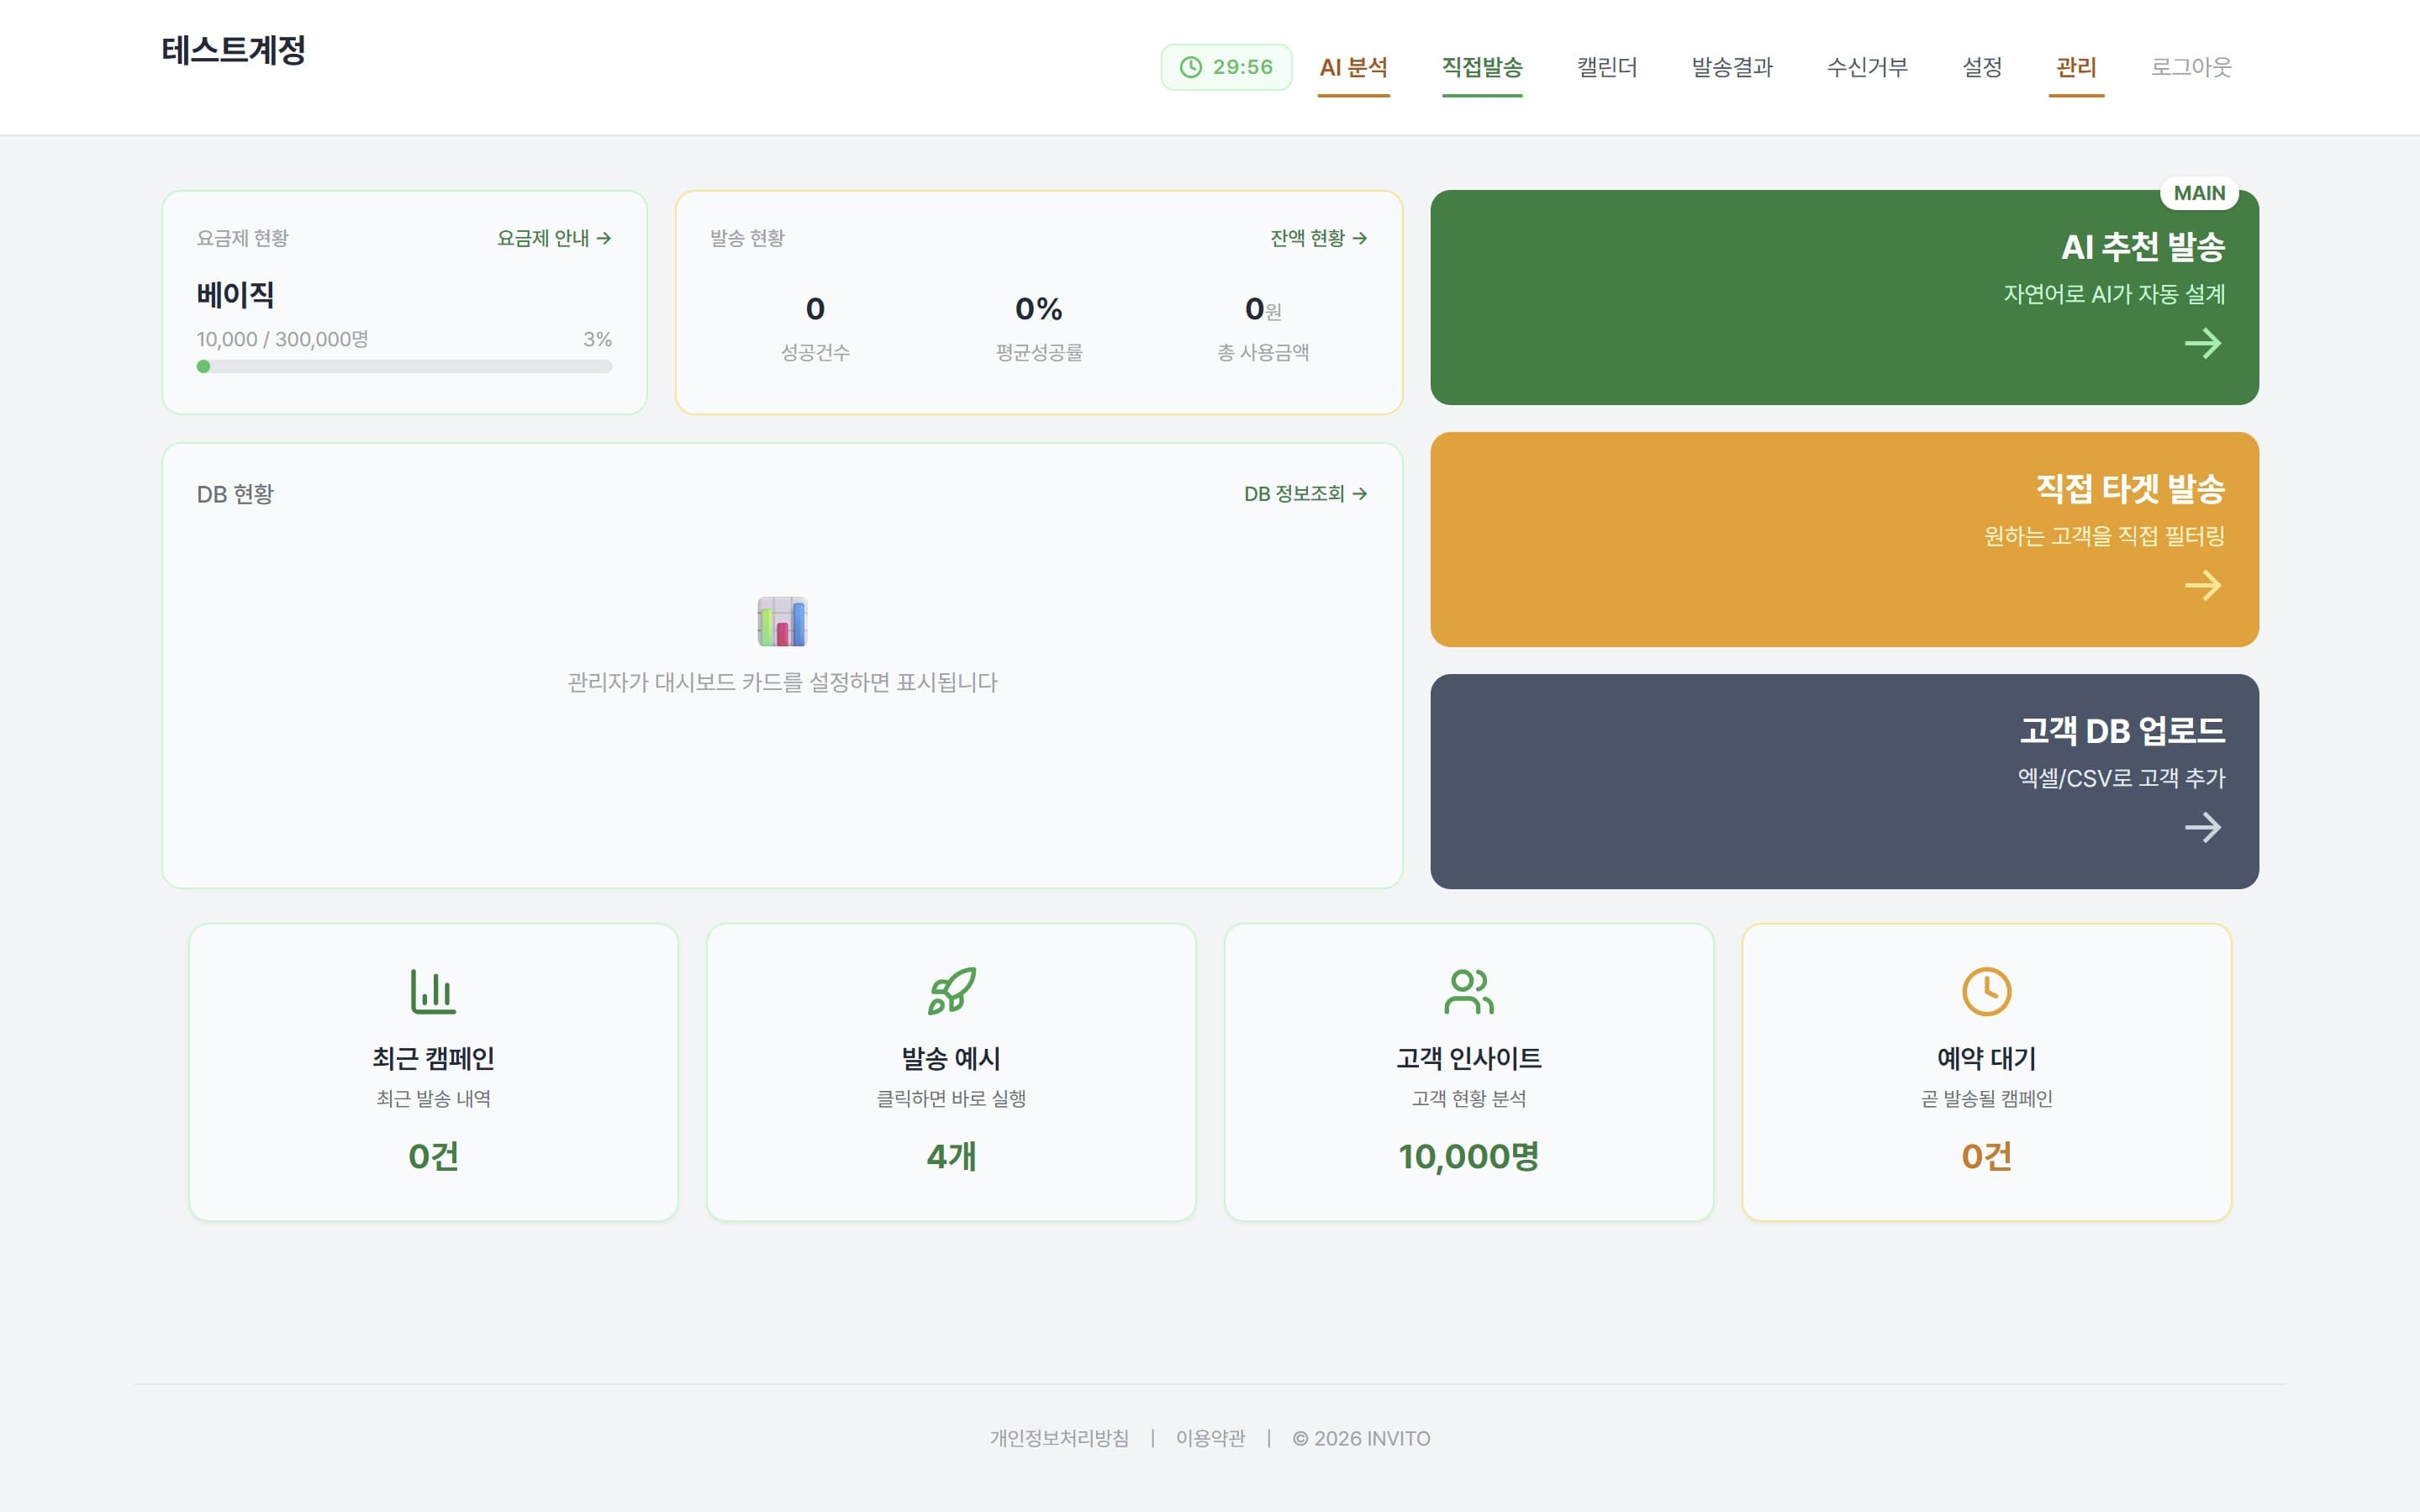Click the 베이직 plan usage progress bar
The width and height of the screenshot is (2420, 1512).
click(x=404, y=367)
